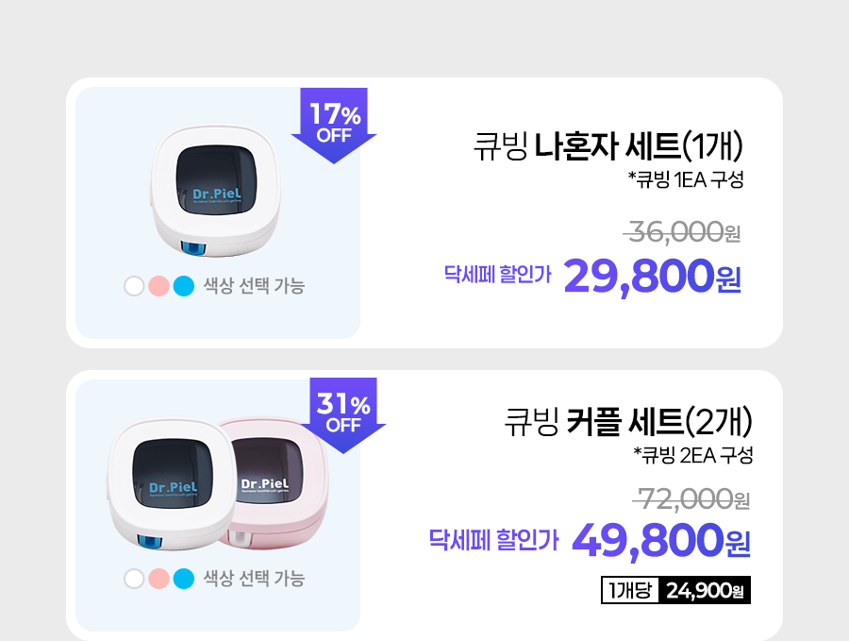This screenshot has height=641, width=849.
Task: Choose white color swatch in couple set
Action: click(134, 578)
